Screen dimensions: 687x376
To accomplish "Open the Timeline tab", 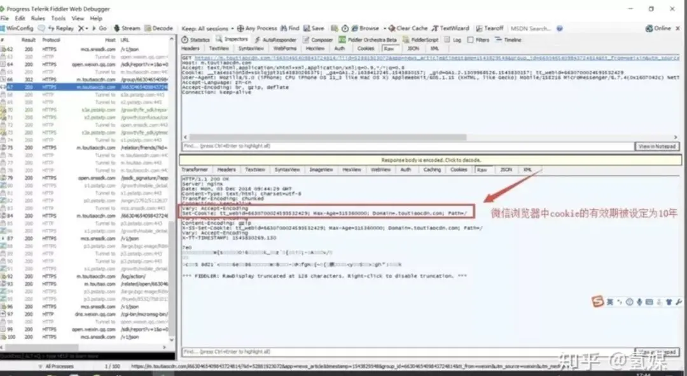I will point(508,40).
